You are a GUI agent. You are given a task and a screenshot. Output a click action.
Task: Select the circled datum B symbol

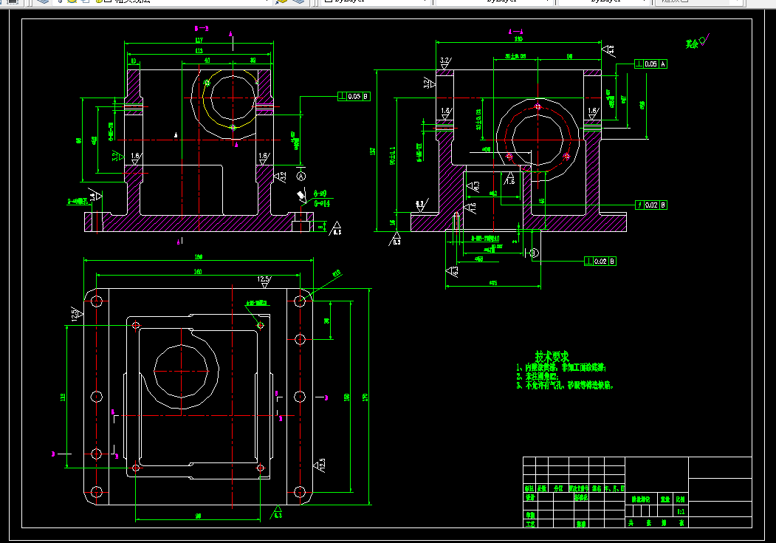pyautogui.click(x=534, y=253)
